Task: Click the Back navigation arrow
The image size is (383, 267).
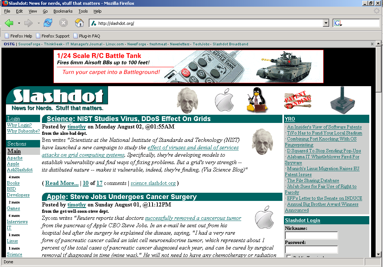Action: (9, 23)
